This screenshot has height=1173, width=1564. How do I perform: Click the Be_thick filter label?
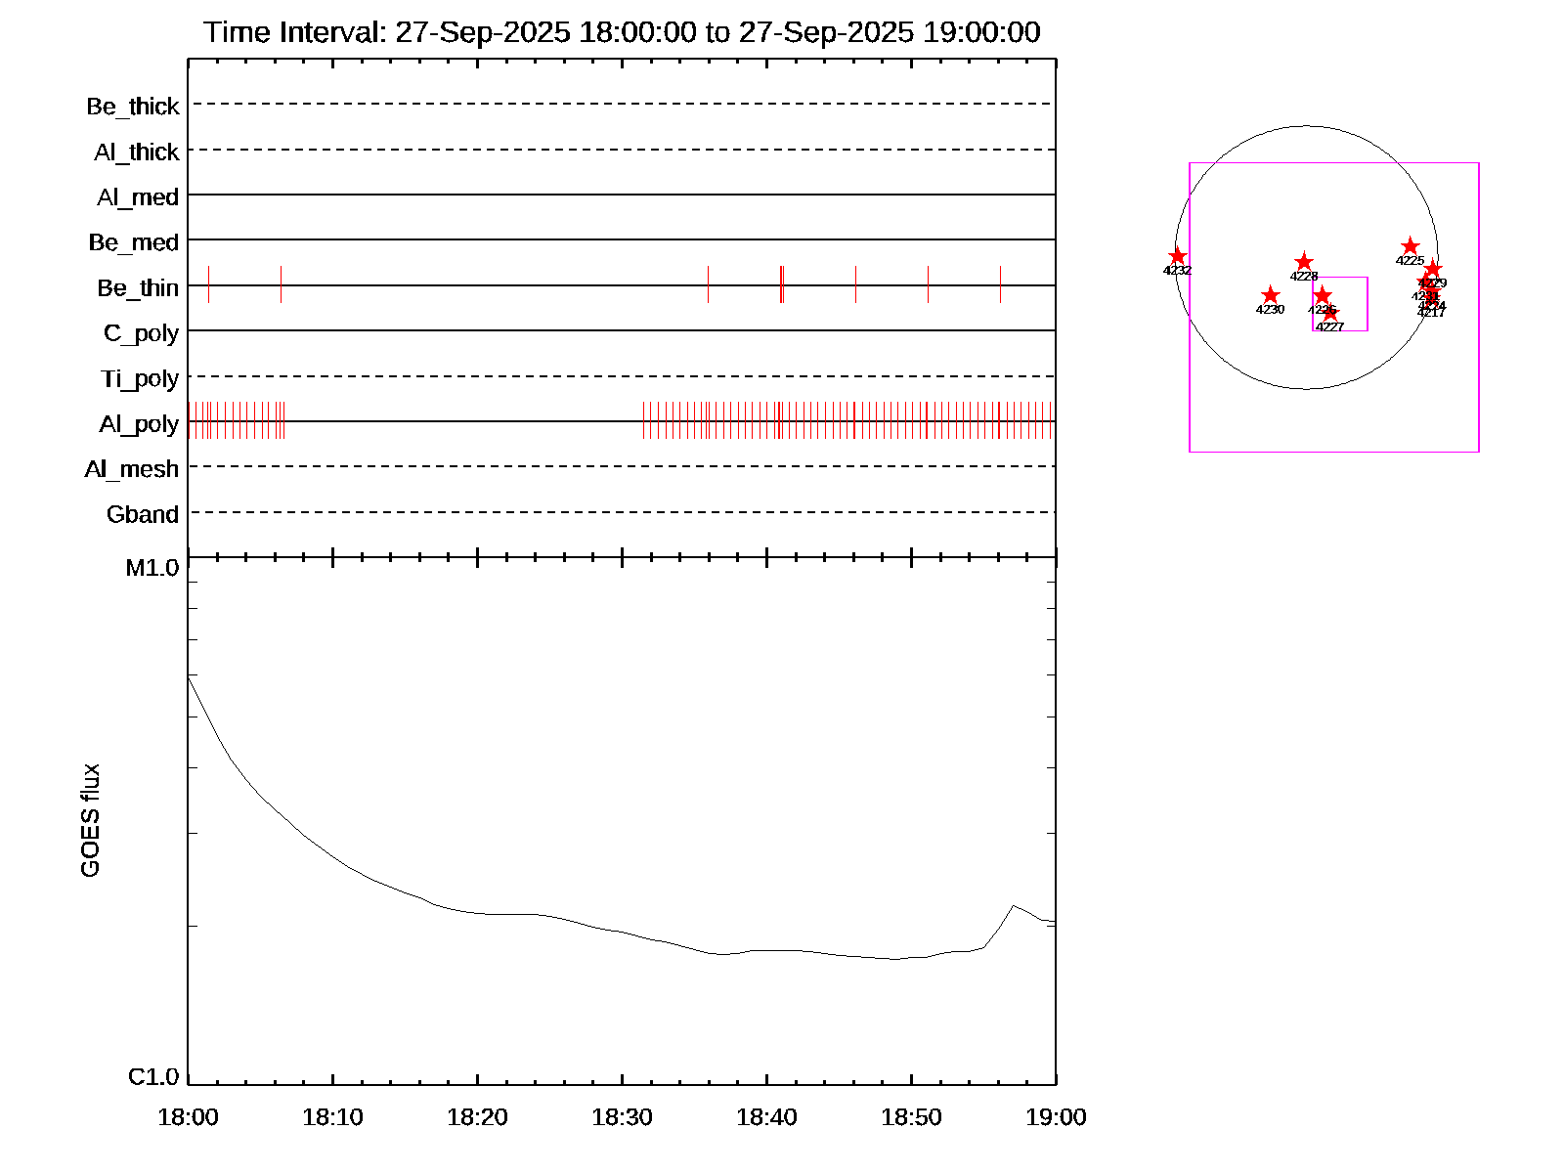[x=133, y=107]
